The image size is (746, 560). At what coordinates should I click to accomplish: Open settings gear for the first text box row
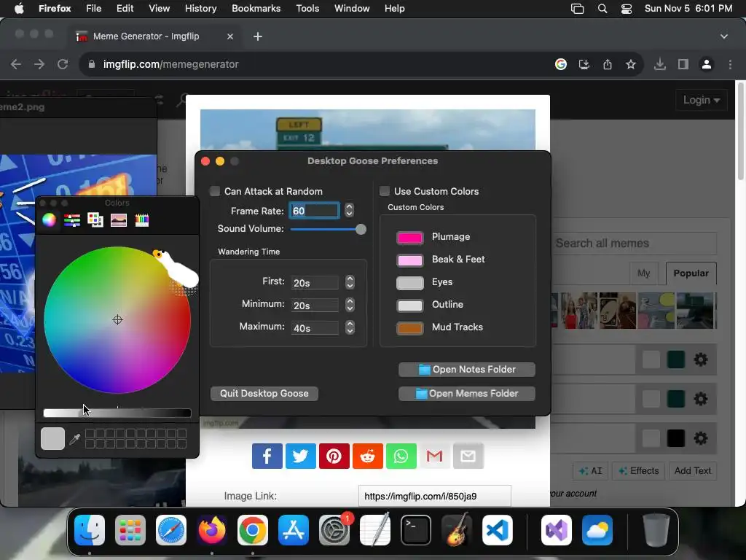coord(700,359)
